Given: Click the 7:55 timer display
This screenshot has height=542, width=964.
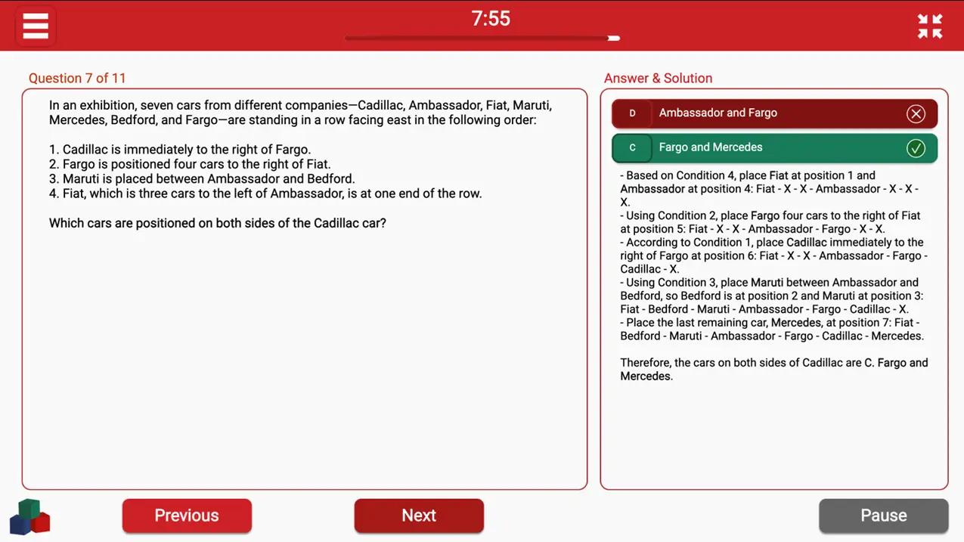Looking at the screenshot, I should pyautogui.click(x=491, y=18).
